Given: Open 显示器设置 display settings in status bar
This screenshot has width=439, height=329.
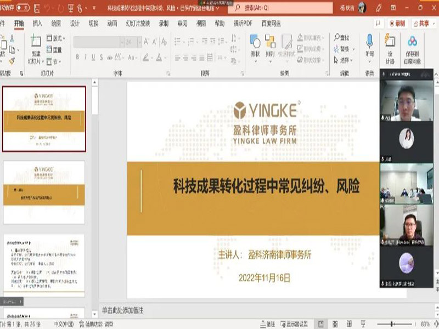Looking at the screenshot, I should [x=294, y=324].
